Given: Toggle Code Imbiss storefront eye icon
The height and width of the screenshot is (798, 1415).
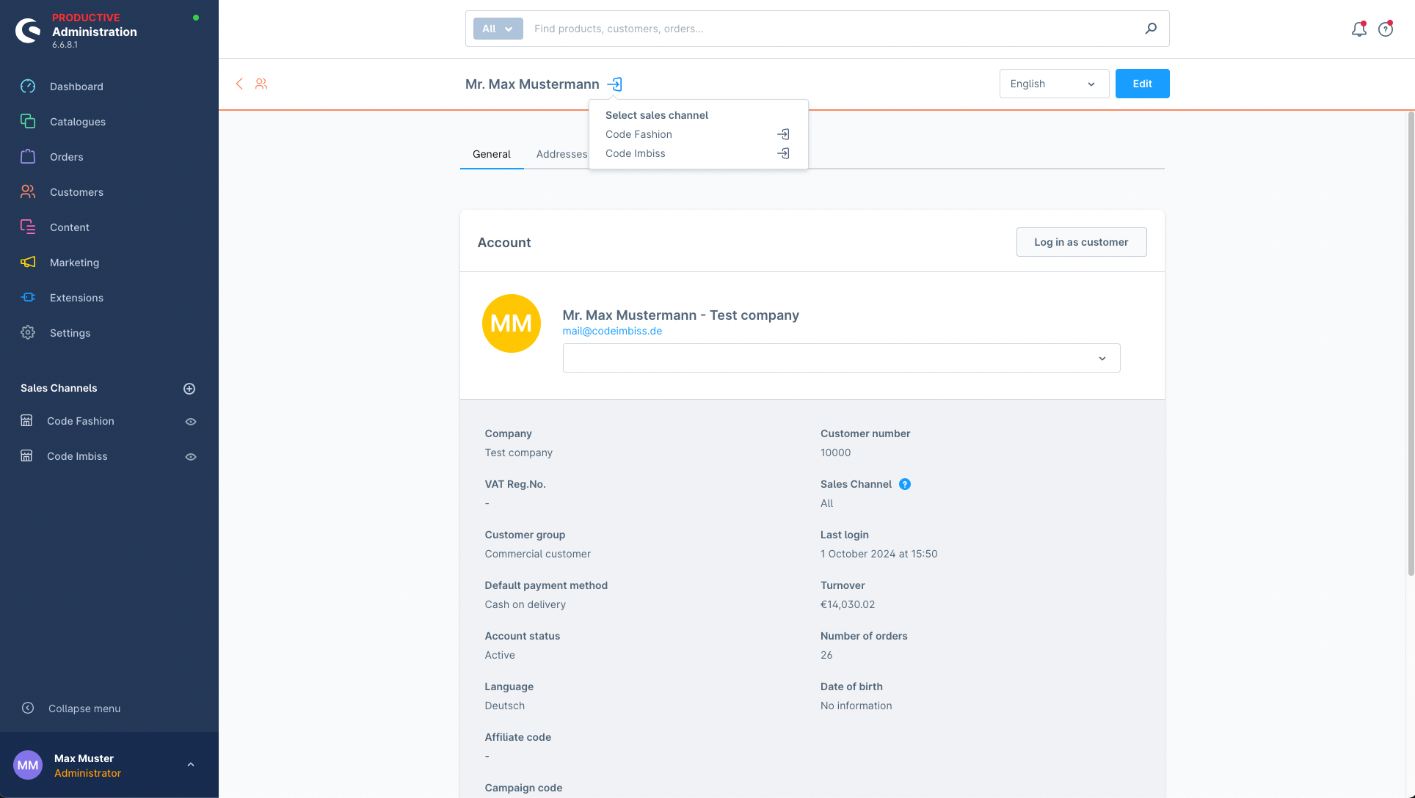Looking at the screenshot, I should 191,457.
